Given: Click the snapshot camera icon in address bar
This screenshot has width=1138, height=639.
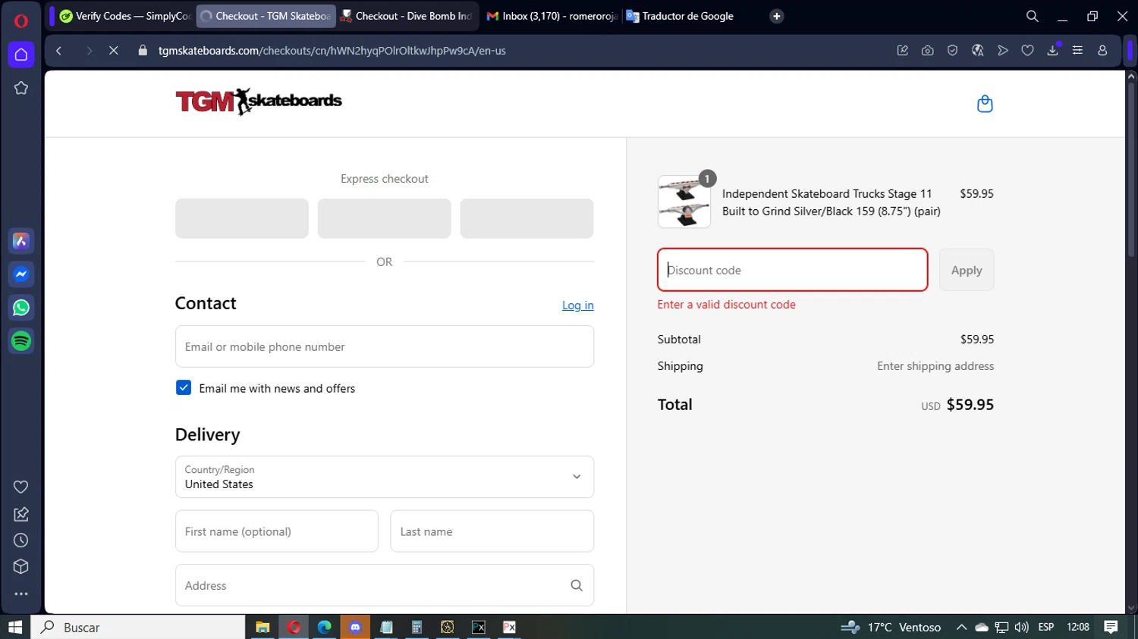Looking at the screenshot, I should 927,51.
